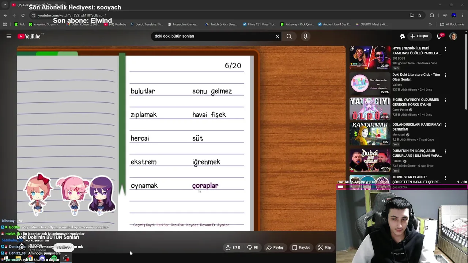Open the Fifine CS1 Masa Tipi bookmark
The height and width of the screenshot is (263, 468).
(x=259, y=24)
